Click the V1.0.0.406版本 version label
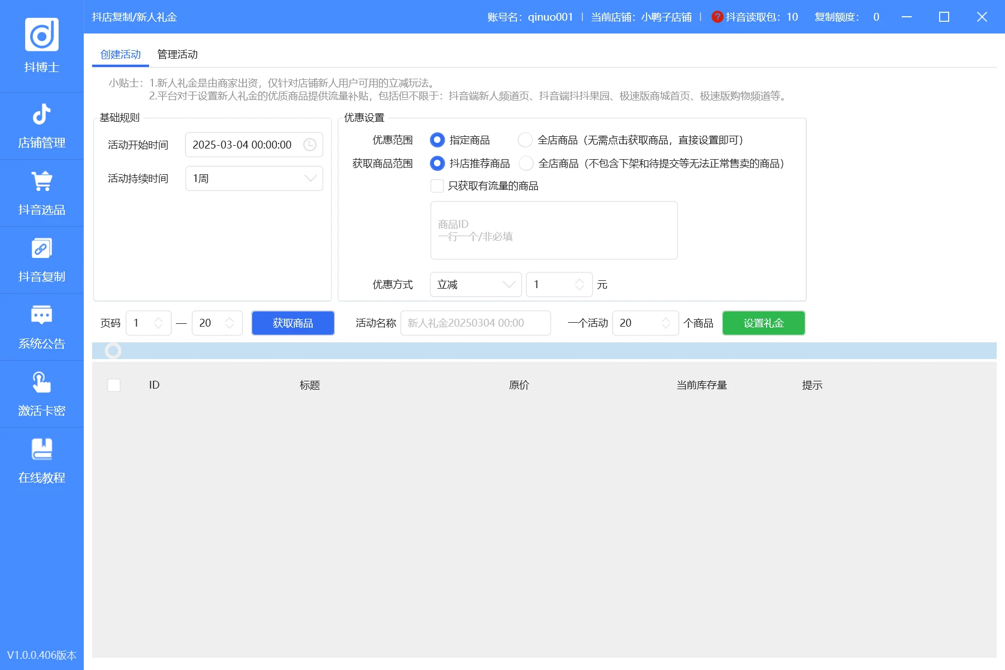The image size is (1005, 670). point(42,655)
